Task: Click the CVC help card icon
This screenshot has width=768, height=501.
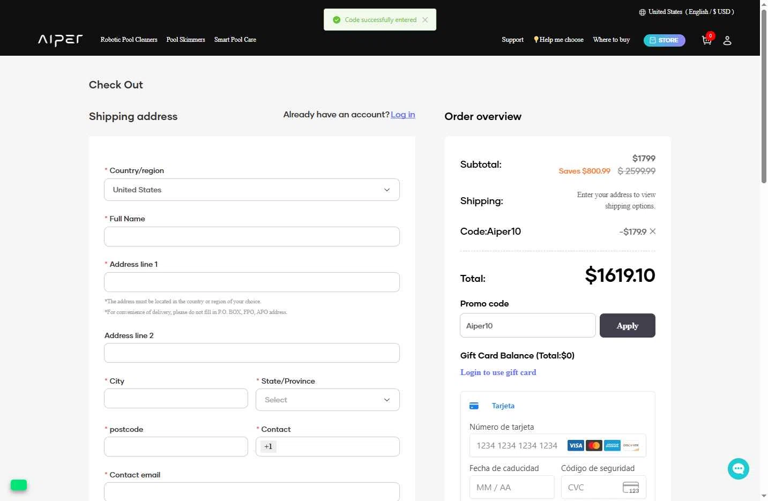Action: (x=631, y=487)
